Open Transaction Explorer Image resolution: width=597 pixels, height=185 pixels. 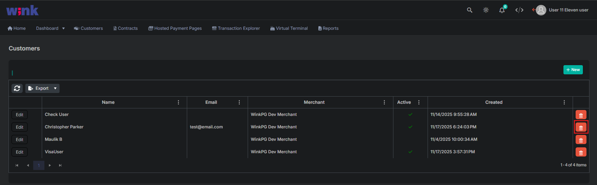(x=236, y=28)
